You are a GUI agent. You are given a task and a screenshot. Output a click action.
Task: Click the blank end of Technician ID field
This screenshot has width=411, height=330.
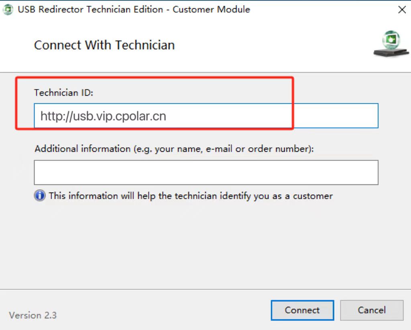(x=333, y=116)
